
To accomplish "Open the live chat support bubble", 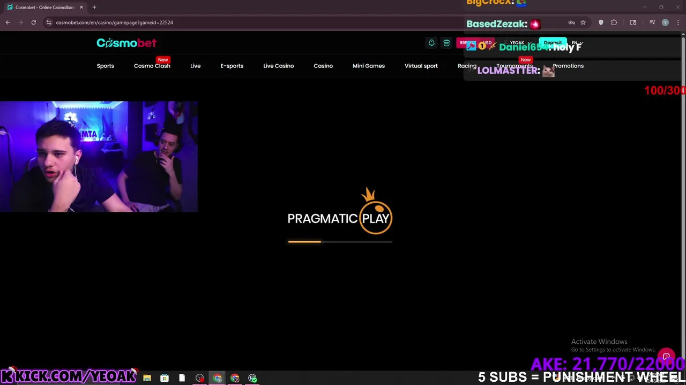I will click(666, 357).
